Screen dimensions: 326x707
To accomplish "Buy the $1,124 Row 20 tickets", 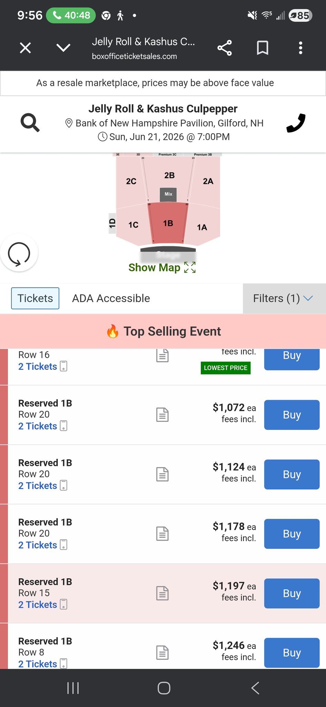I will pyautogui.click(x=292, y=474).
